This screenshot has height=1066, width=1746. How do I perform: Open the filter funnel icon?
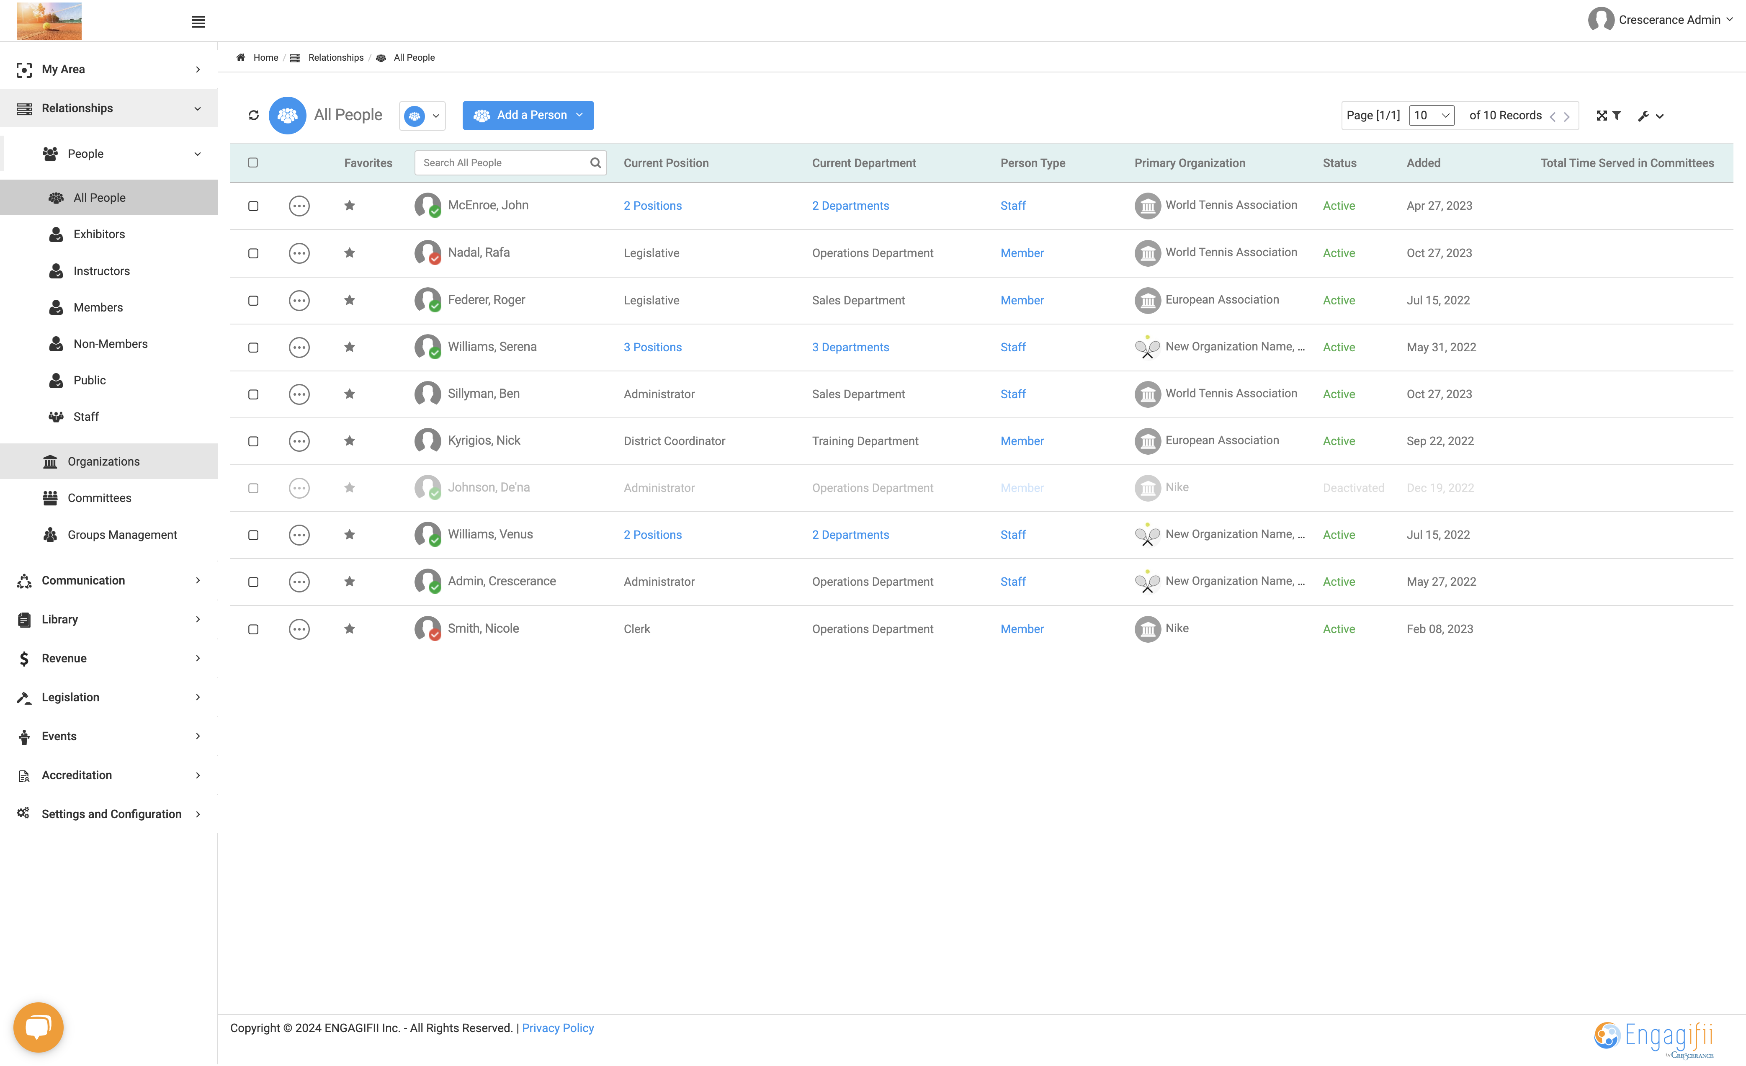coord(1617,115)
